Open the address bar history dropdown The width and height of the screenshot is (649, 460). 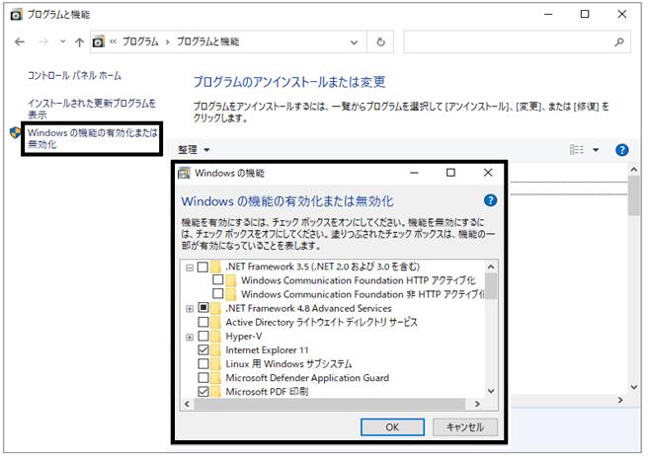click(x=354, y=42)
